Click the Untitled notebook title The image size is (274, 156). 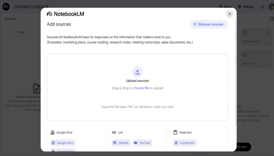click(x=31, y=7)
